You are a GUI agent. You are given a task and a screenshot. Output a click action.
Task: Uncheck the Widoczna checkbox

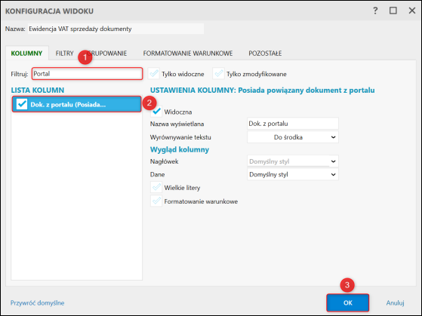156,112
